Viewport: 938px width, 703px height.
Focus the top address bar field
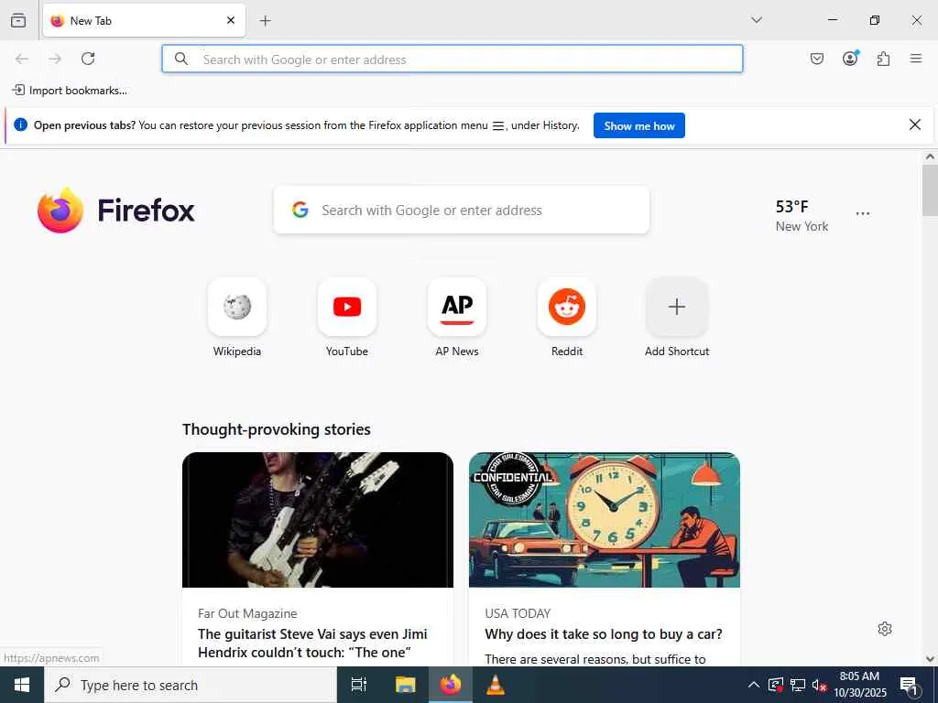(453, 59)
